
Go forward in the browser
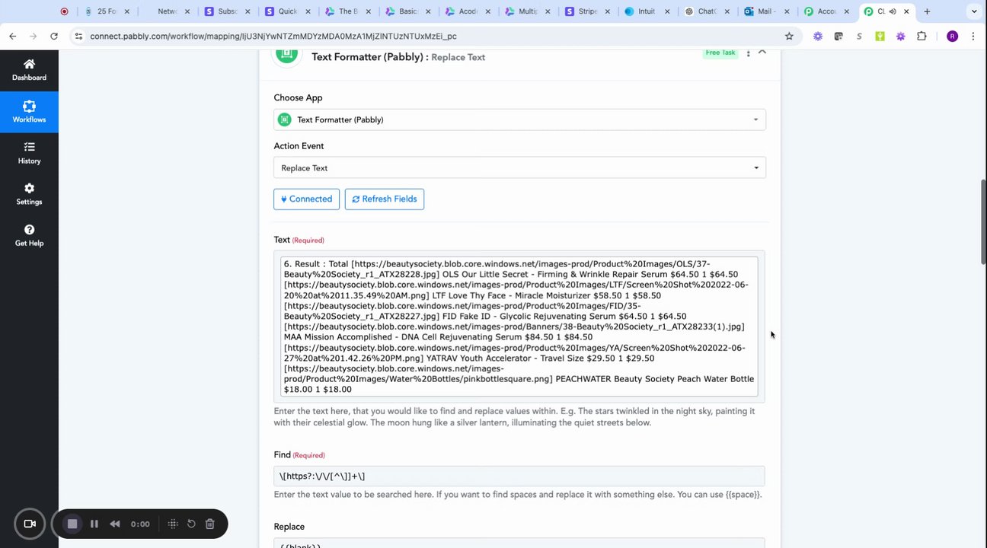[33, 36]
